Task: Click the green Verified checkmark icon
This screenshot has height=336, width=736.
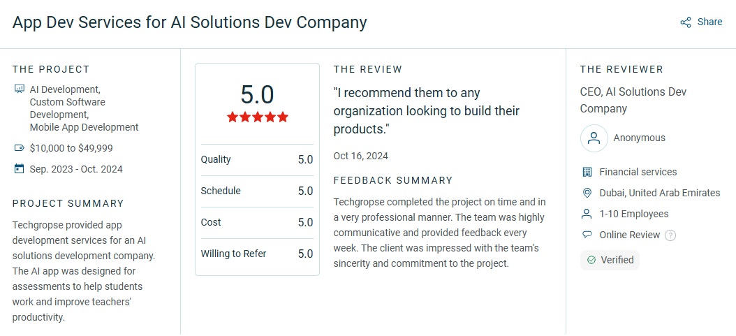Action: 591,260
